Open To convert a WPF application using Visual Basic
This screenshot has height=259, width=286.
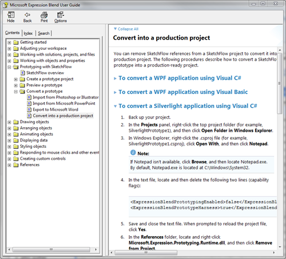click(x=183, y=92)
